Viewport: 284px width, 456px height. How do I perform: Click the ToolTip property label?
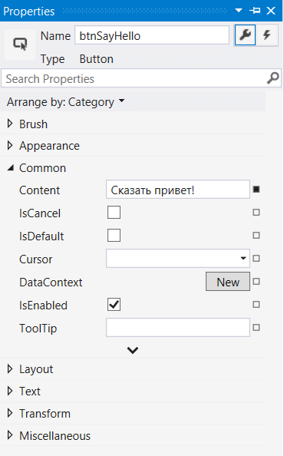click(x=38, y=329)
